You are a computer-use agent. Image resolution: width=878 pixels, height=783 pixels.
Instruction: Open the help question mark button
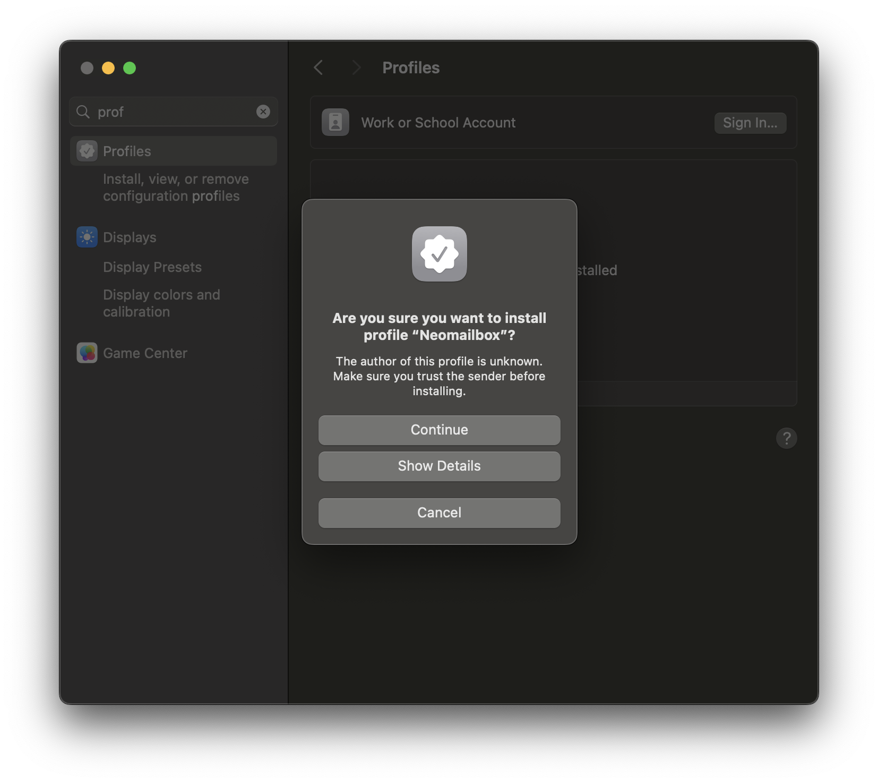(786, 438)
